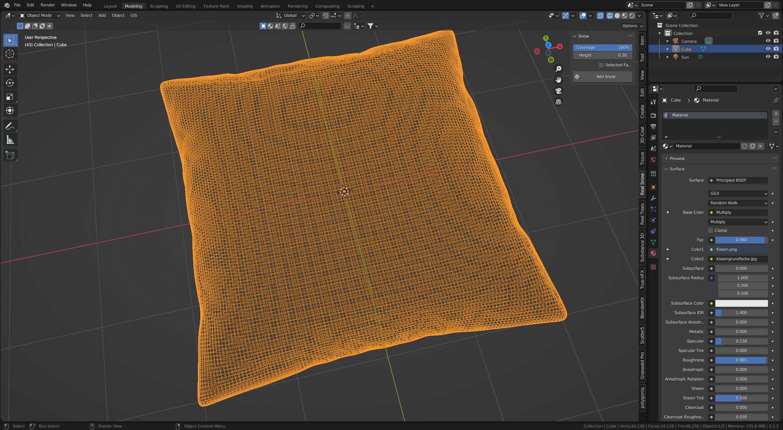Choose the Add Cube tool
The image size is (783, 430).
10,155
